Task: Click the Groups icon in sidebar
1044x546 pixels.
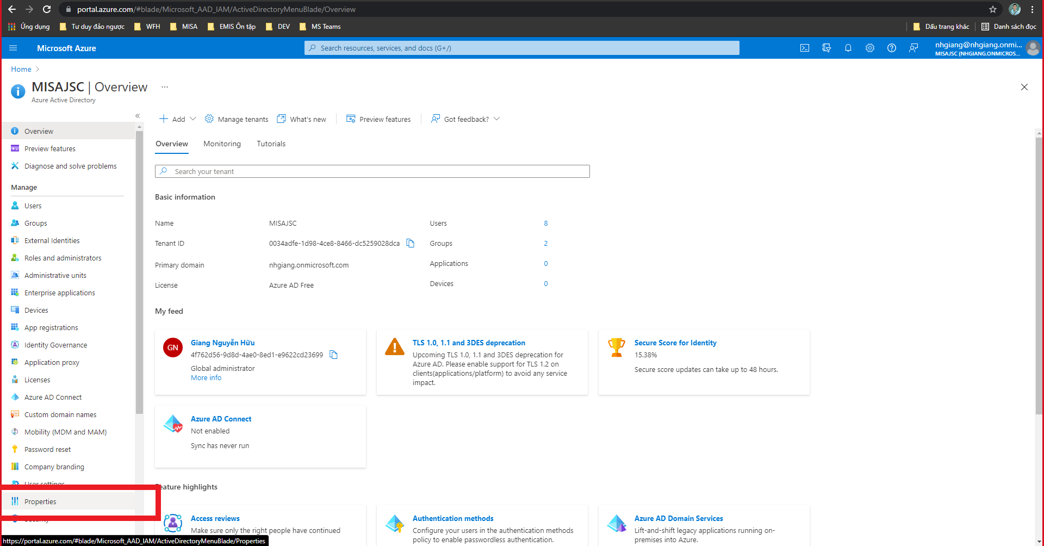Action: [x=15, y=223]
